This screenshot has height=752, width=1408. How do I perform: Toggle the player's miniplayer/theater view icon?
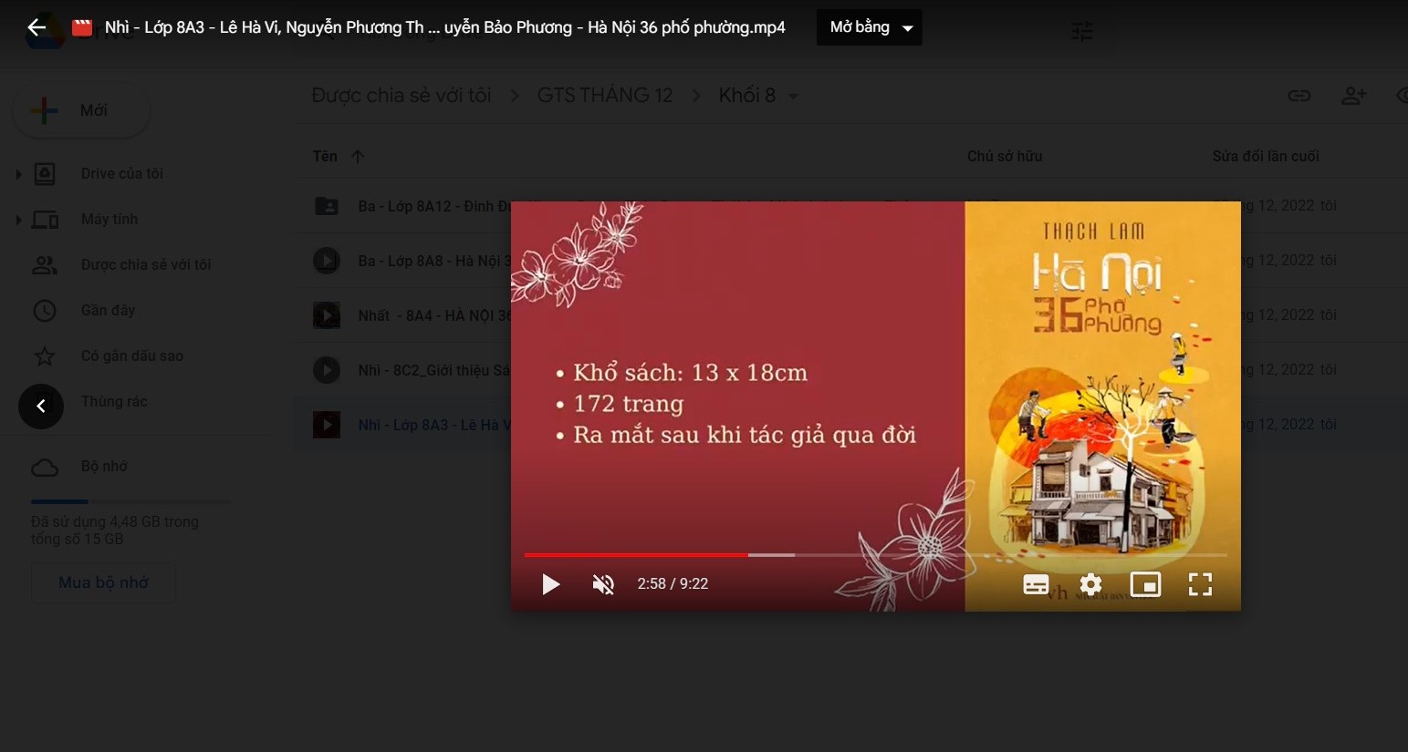[1145, 584]
